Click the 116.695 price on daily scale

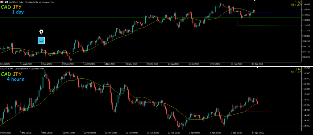click(x=306, y=5)
